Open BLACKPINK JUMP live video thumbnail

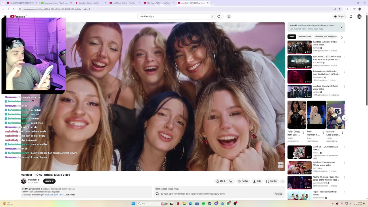pos(300,62)
